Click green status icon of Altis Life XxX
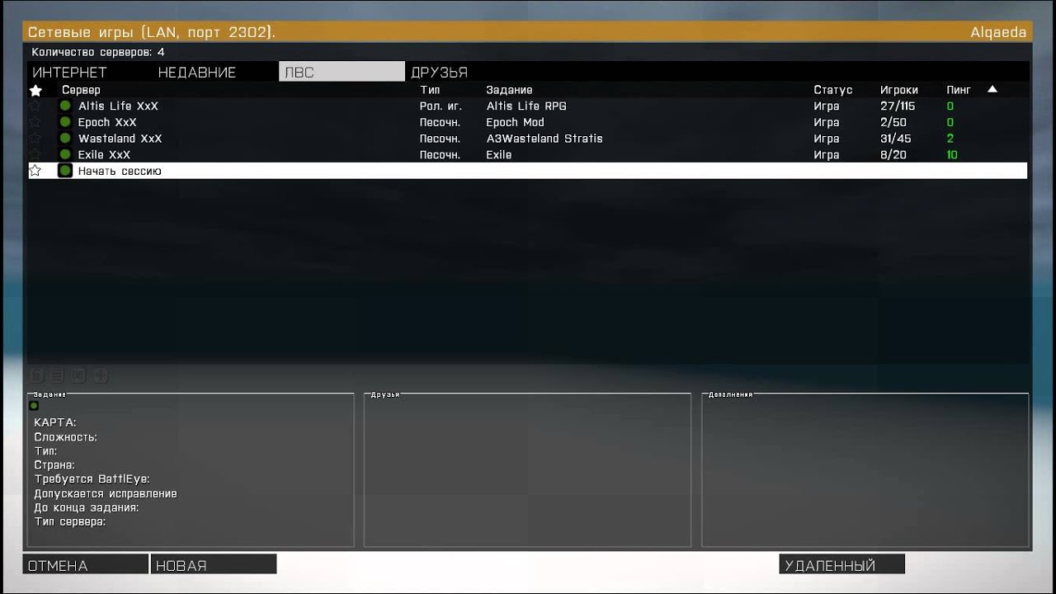This screenshot has height=594, width=1056. coord(65,106)
